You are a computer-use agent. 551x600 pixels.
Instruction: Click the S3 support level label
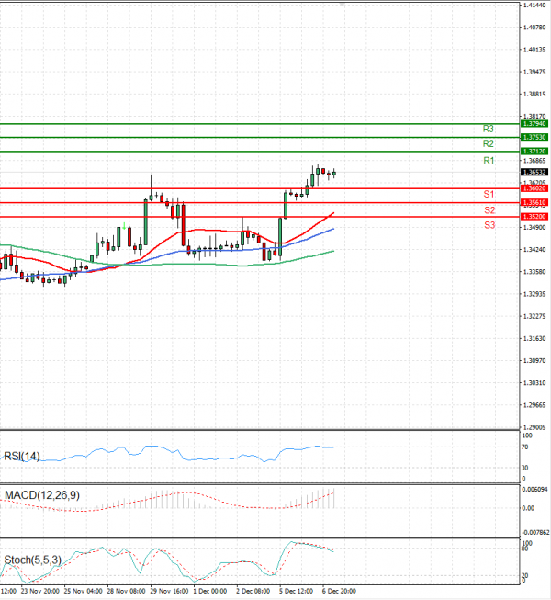tap(489, 225)
